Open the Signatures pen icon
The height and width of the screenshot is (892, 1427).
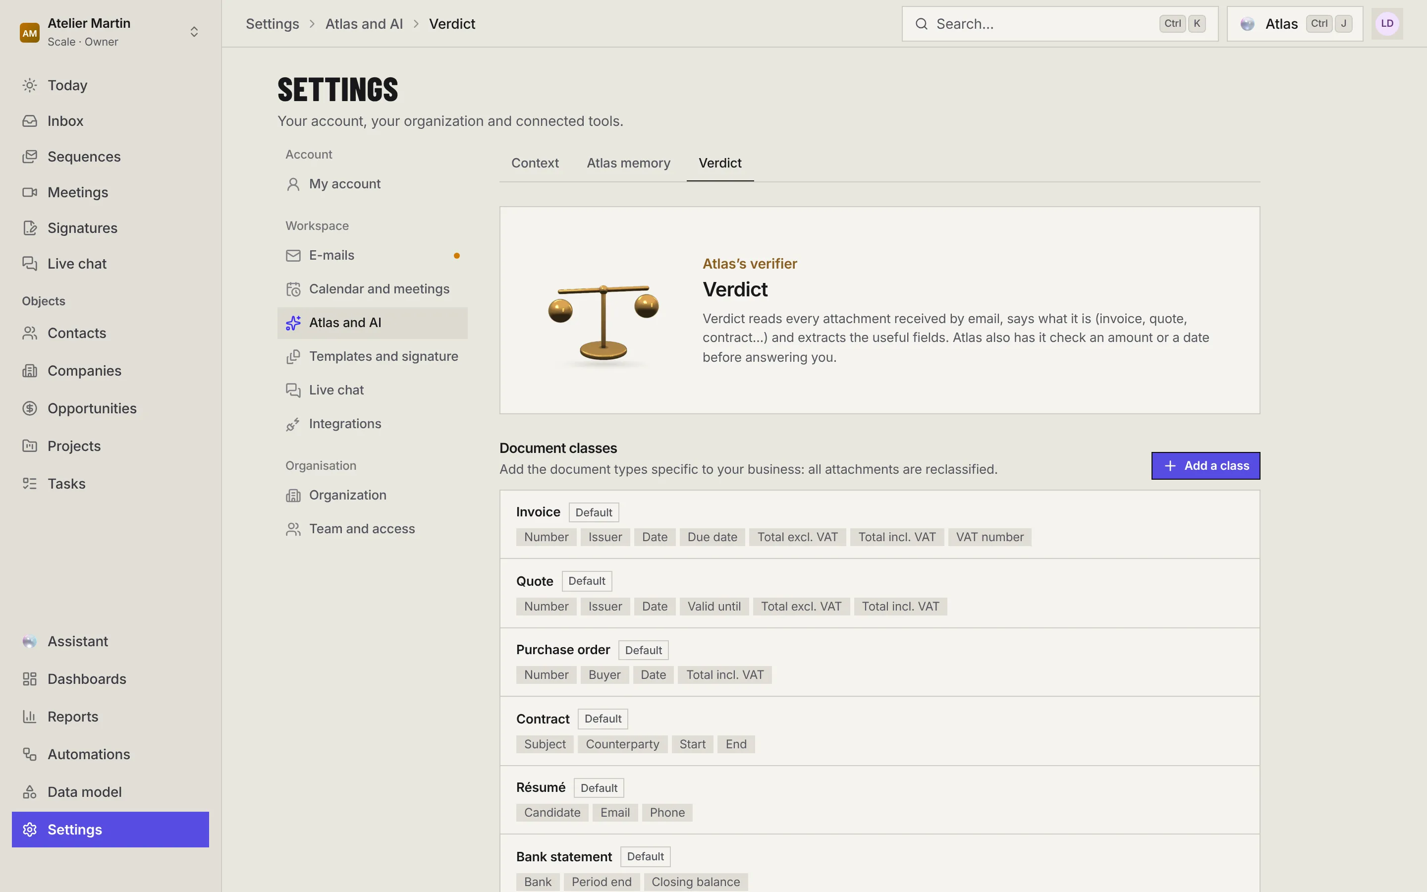click(x=30, y=228)
